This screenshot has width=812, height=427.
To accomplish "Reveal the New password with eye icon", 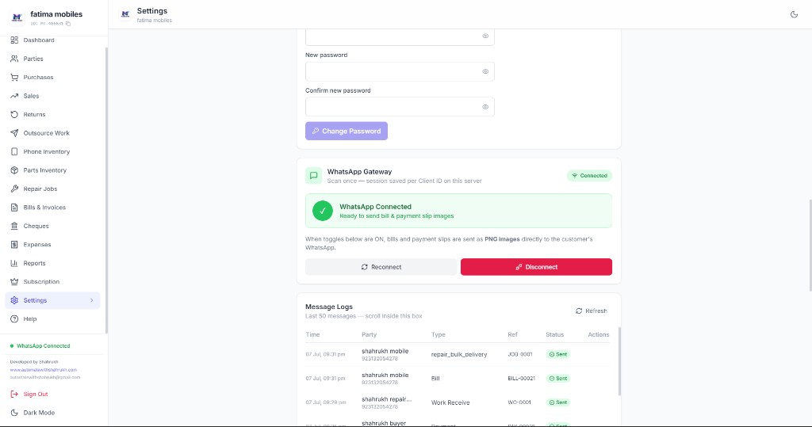I will pos(485,71).
